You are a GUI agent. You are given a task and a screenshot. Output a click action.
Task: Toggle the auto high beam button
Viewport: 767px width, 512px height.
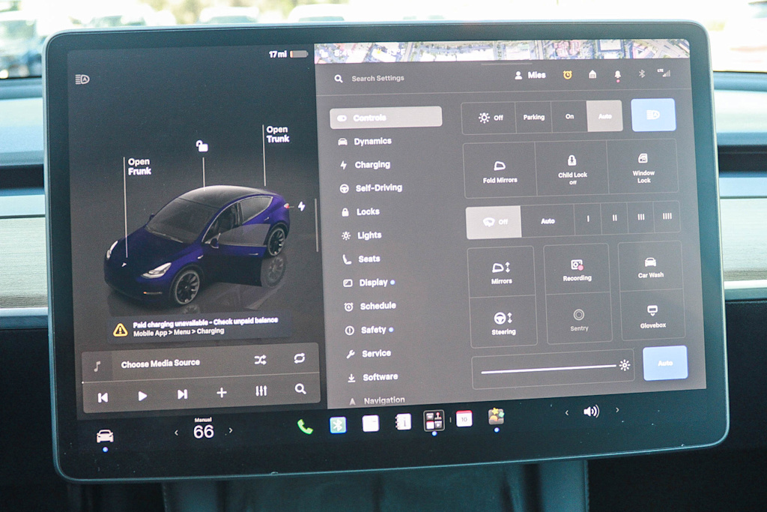tap(653, 115)
